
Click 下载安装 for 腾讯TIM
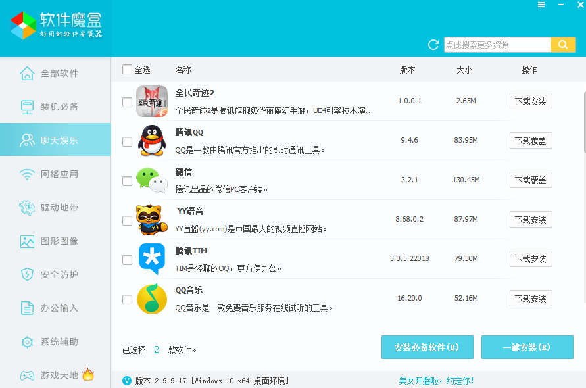pyautogui.click(x=531, y=259)
